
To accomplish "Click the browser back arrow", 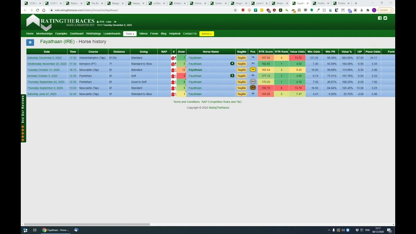I will pyautogui.click(x=25, y=10).
